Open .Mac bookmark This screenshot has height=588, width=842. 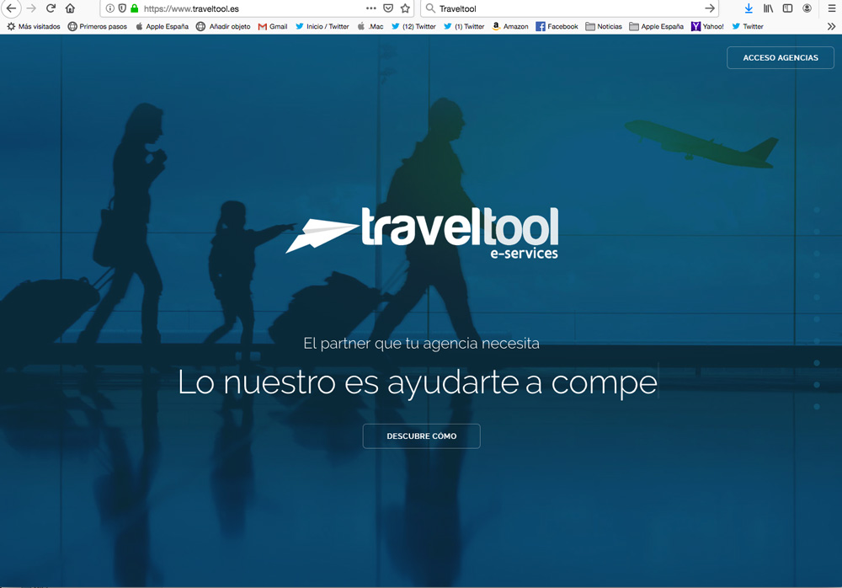click(x=370, y=26)
